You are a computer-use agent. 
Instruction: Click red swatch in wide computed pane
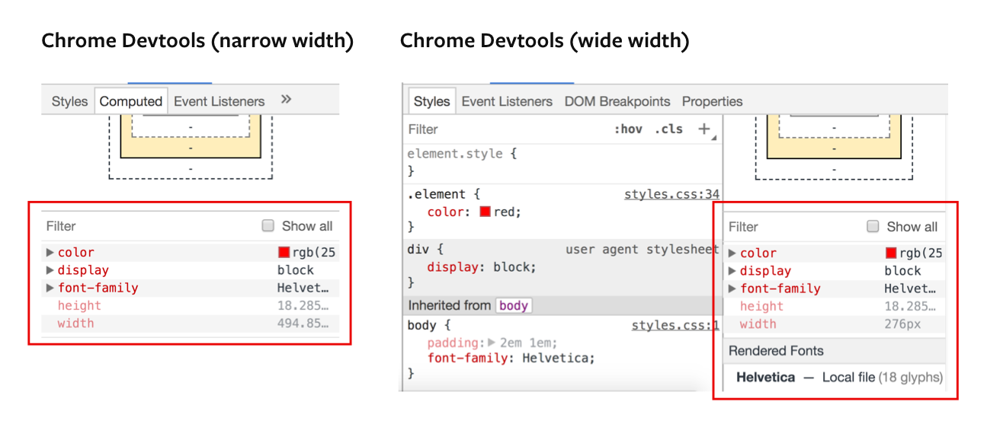click(x=891, y=253)
